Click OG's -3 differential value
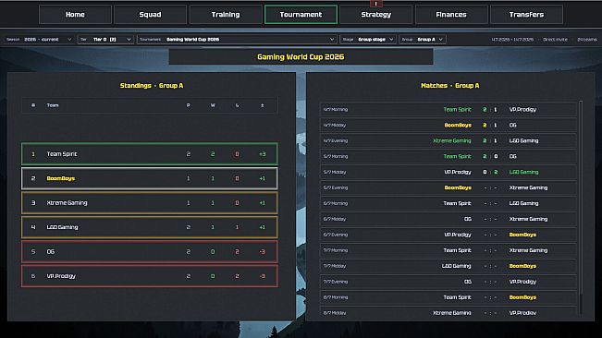Image resolution: width=602 pixels, height=338 pixels. (263, 252)
